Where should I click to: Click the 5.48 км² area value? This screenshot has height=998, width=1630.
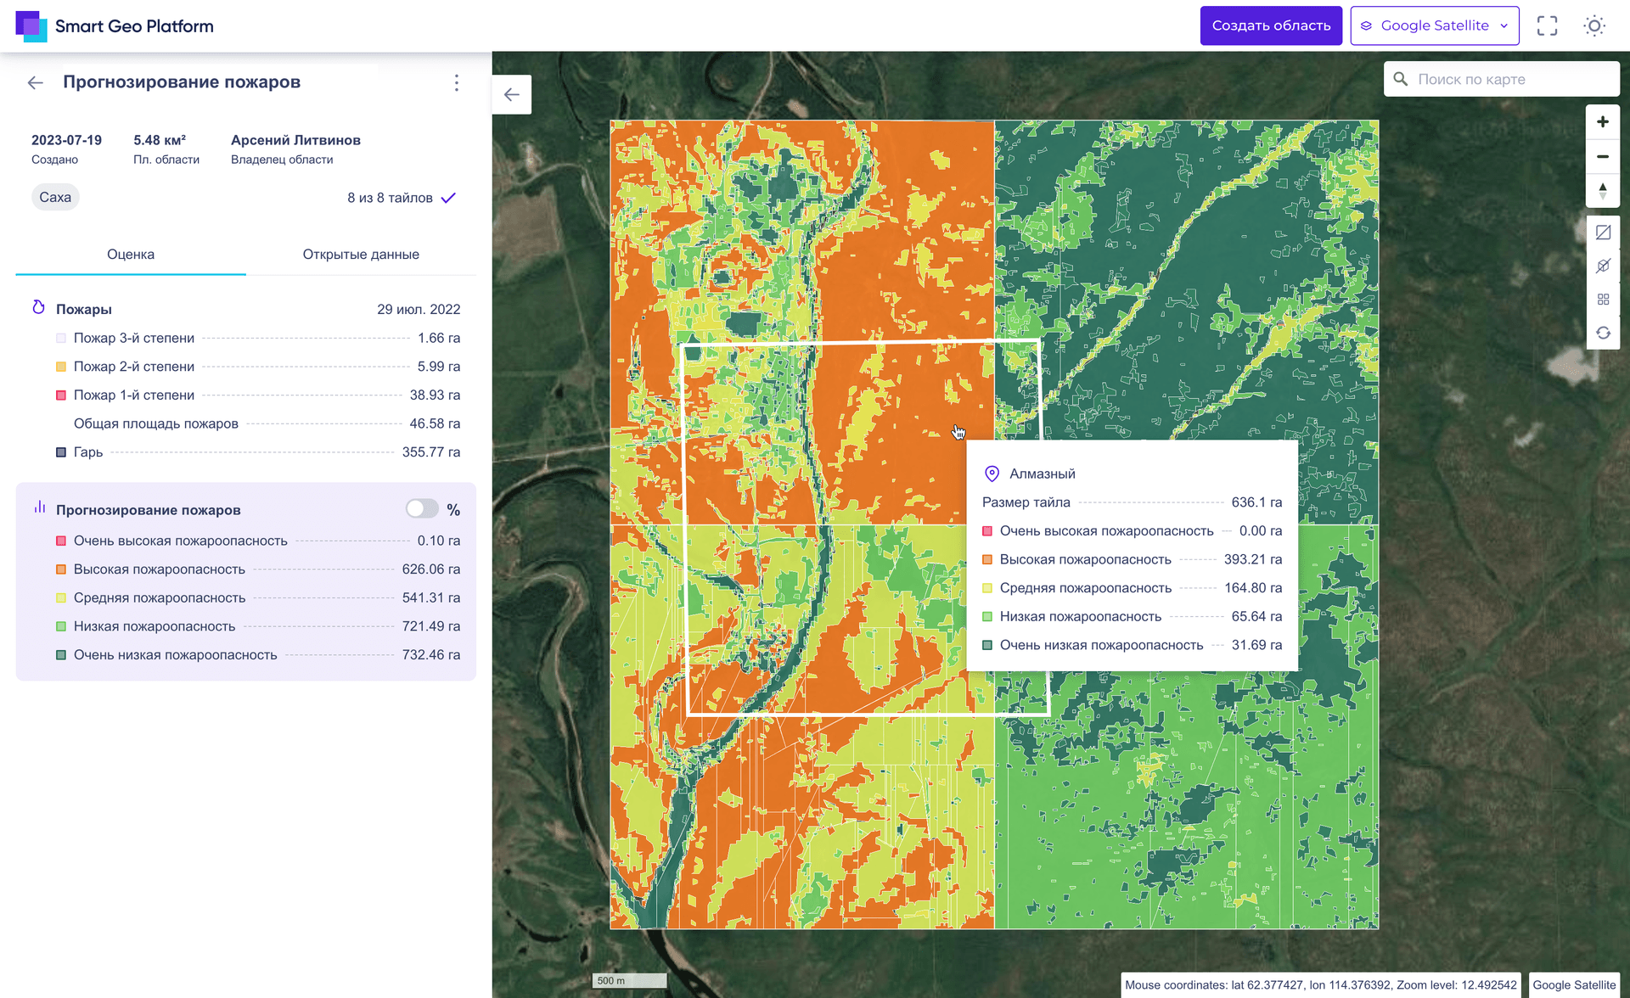[x=160, y=140]
